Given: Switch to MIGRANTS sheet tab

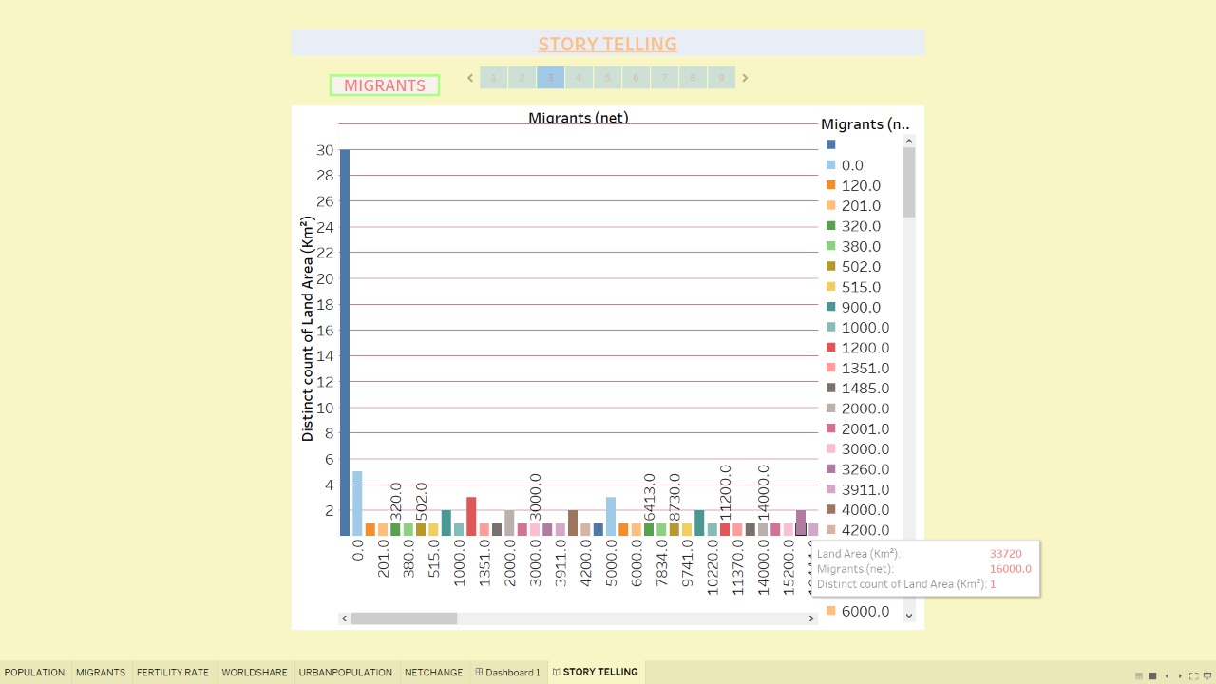Looking at the screenshot, I should click(x=101, y=672).
